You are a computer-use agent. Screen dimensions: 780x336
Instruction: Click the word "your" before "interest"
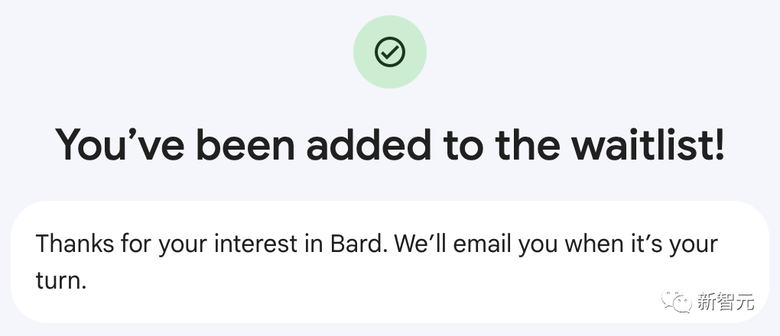[190, 245]
